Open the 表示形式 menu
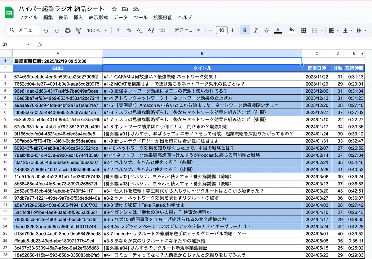This screenshot has height=259, width=372. pos(98,17)
